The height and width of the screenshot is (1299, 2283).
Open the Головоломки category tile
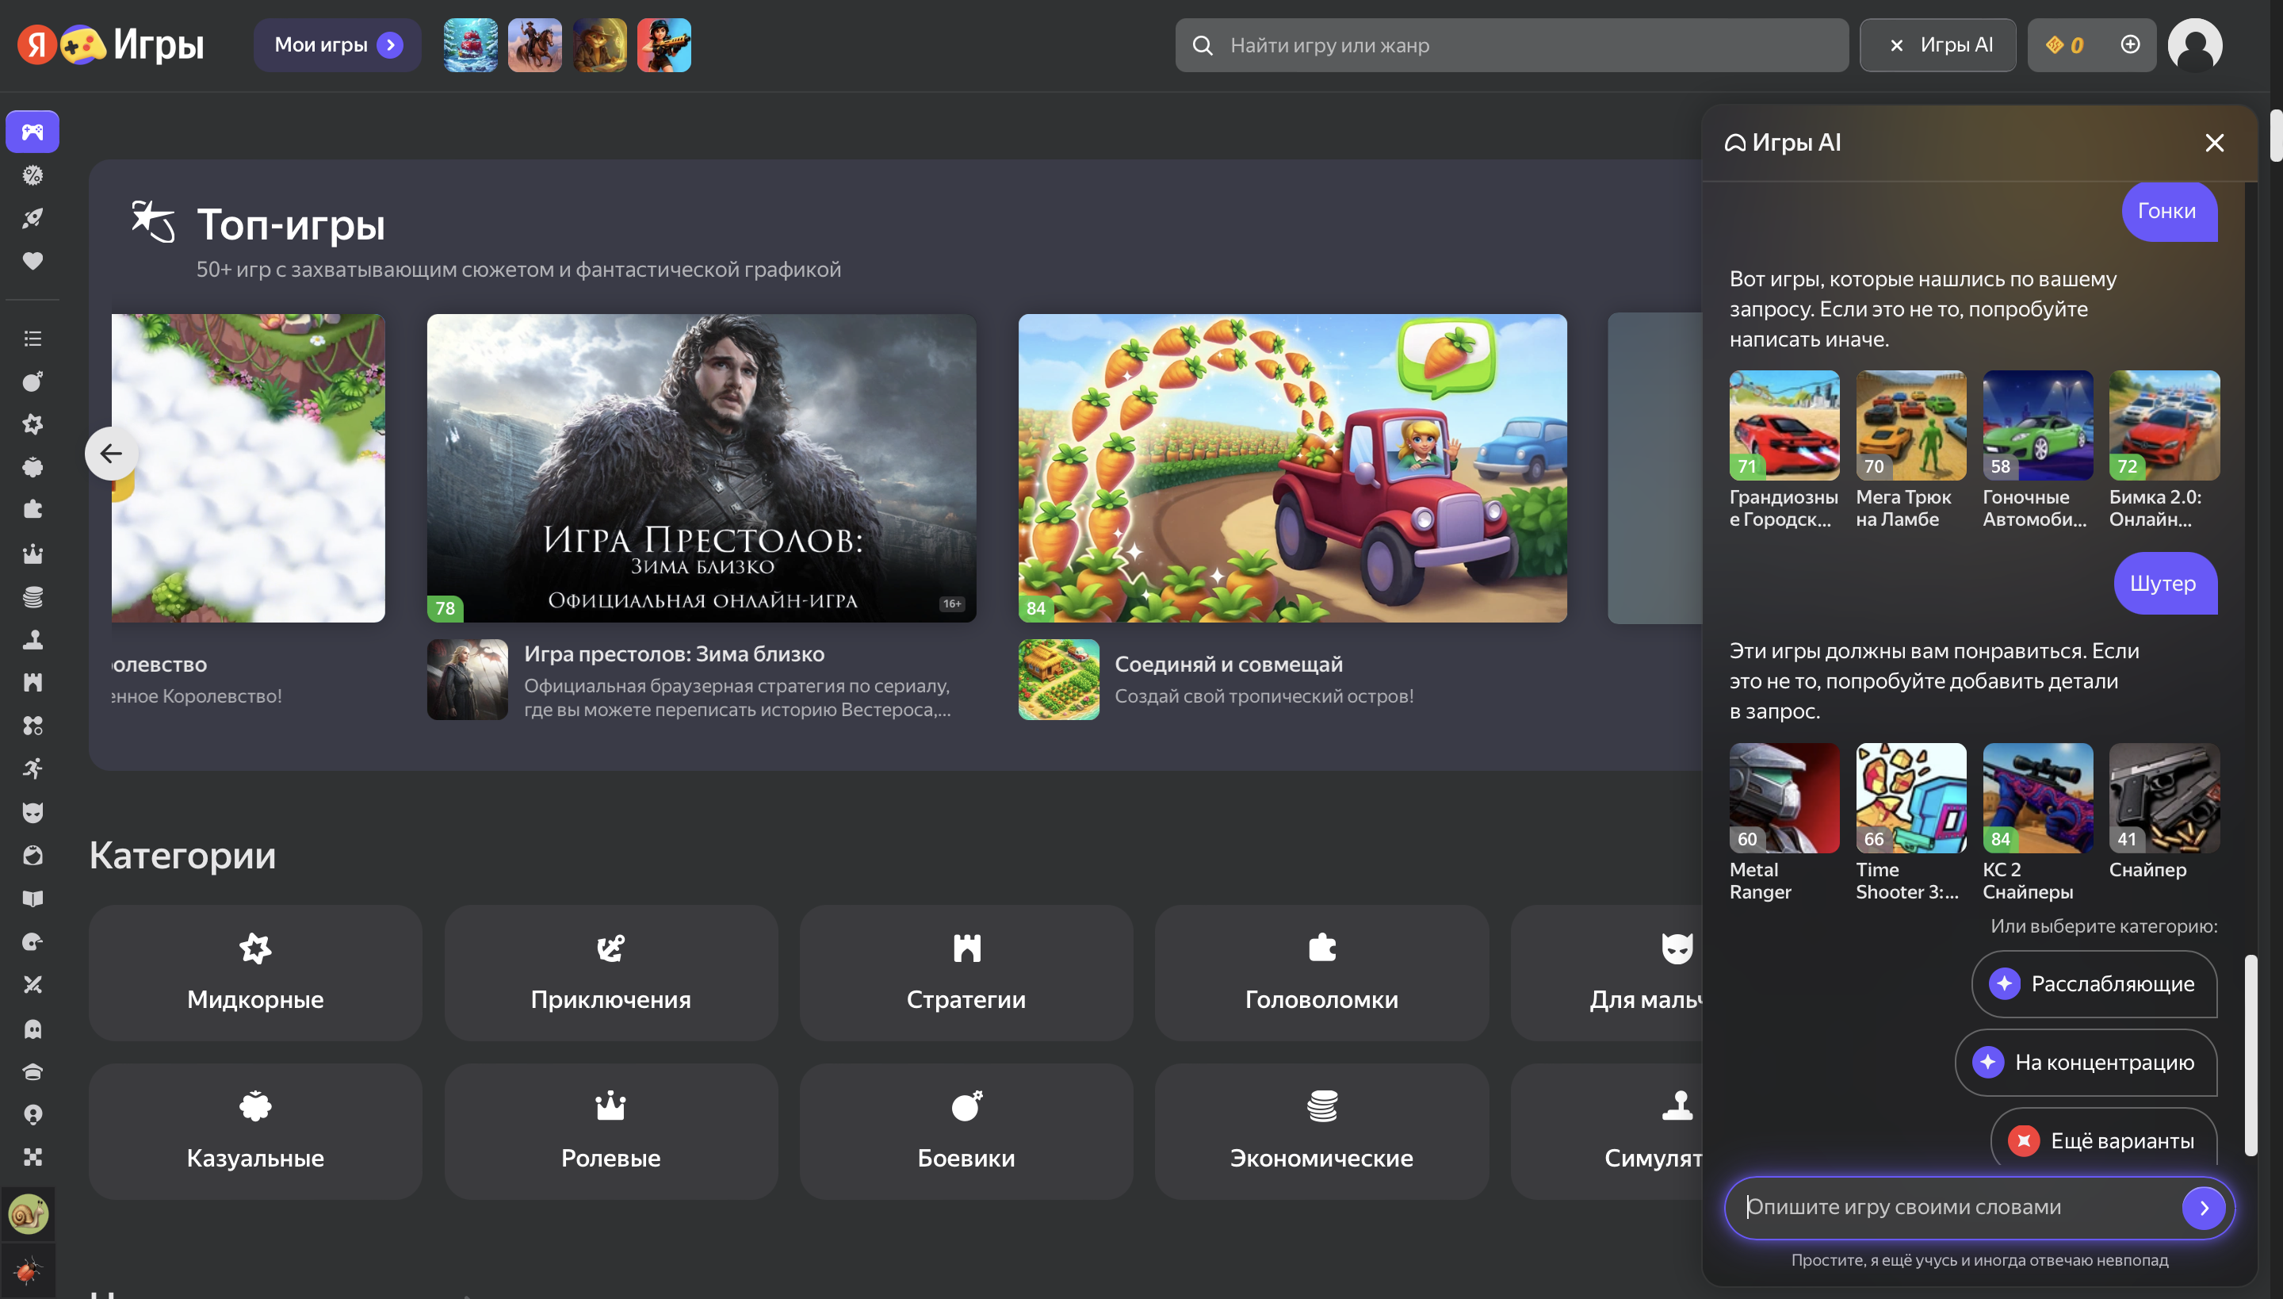(x=1321, y=972)
